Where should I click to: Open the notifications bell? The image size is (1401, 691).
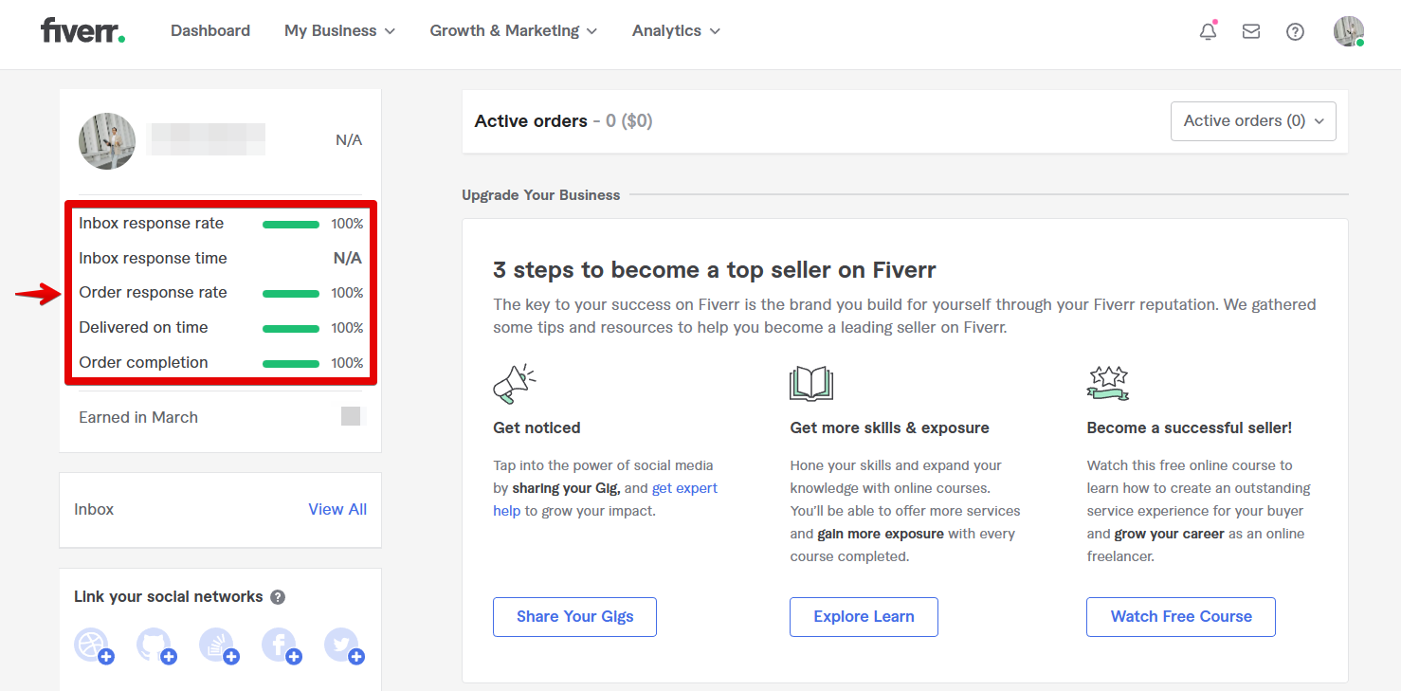tap(1208, 31)
